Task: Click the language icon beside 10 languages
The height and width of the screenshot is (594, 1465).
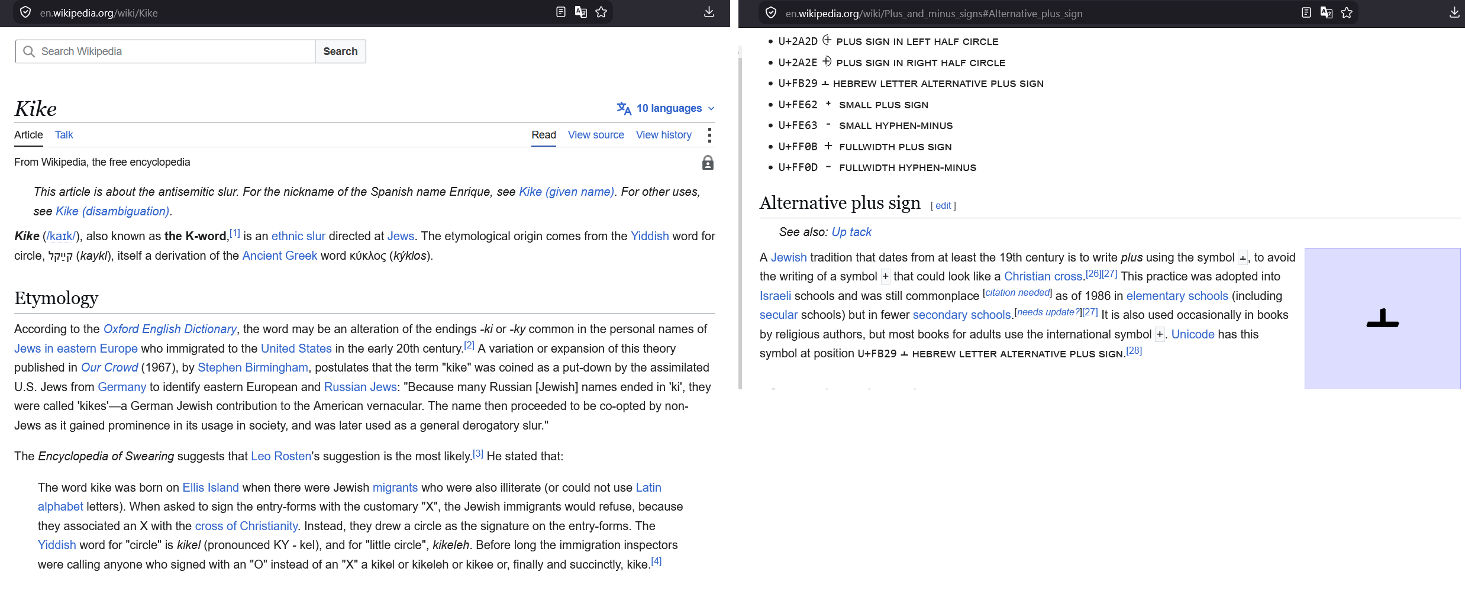Action: point(624,108)
